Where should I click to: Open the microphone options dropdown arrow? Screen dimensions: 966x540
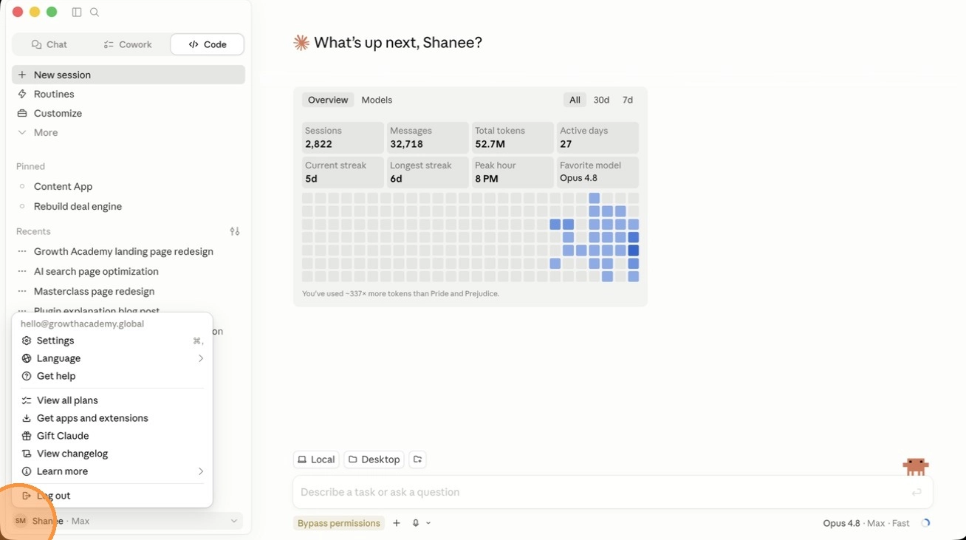428,523
